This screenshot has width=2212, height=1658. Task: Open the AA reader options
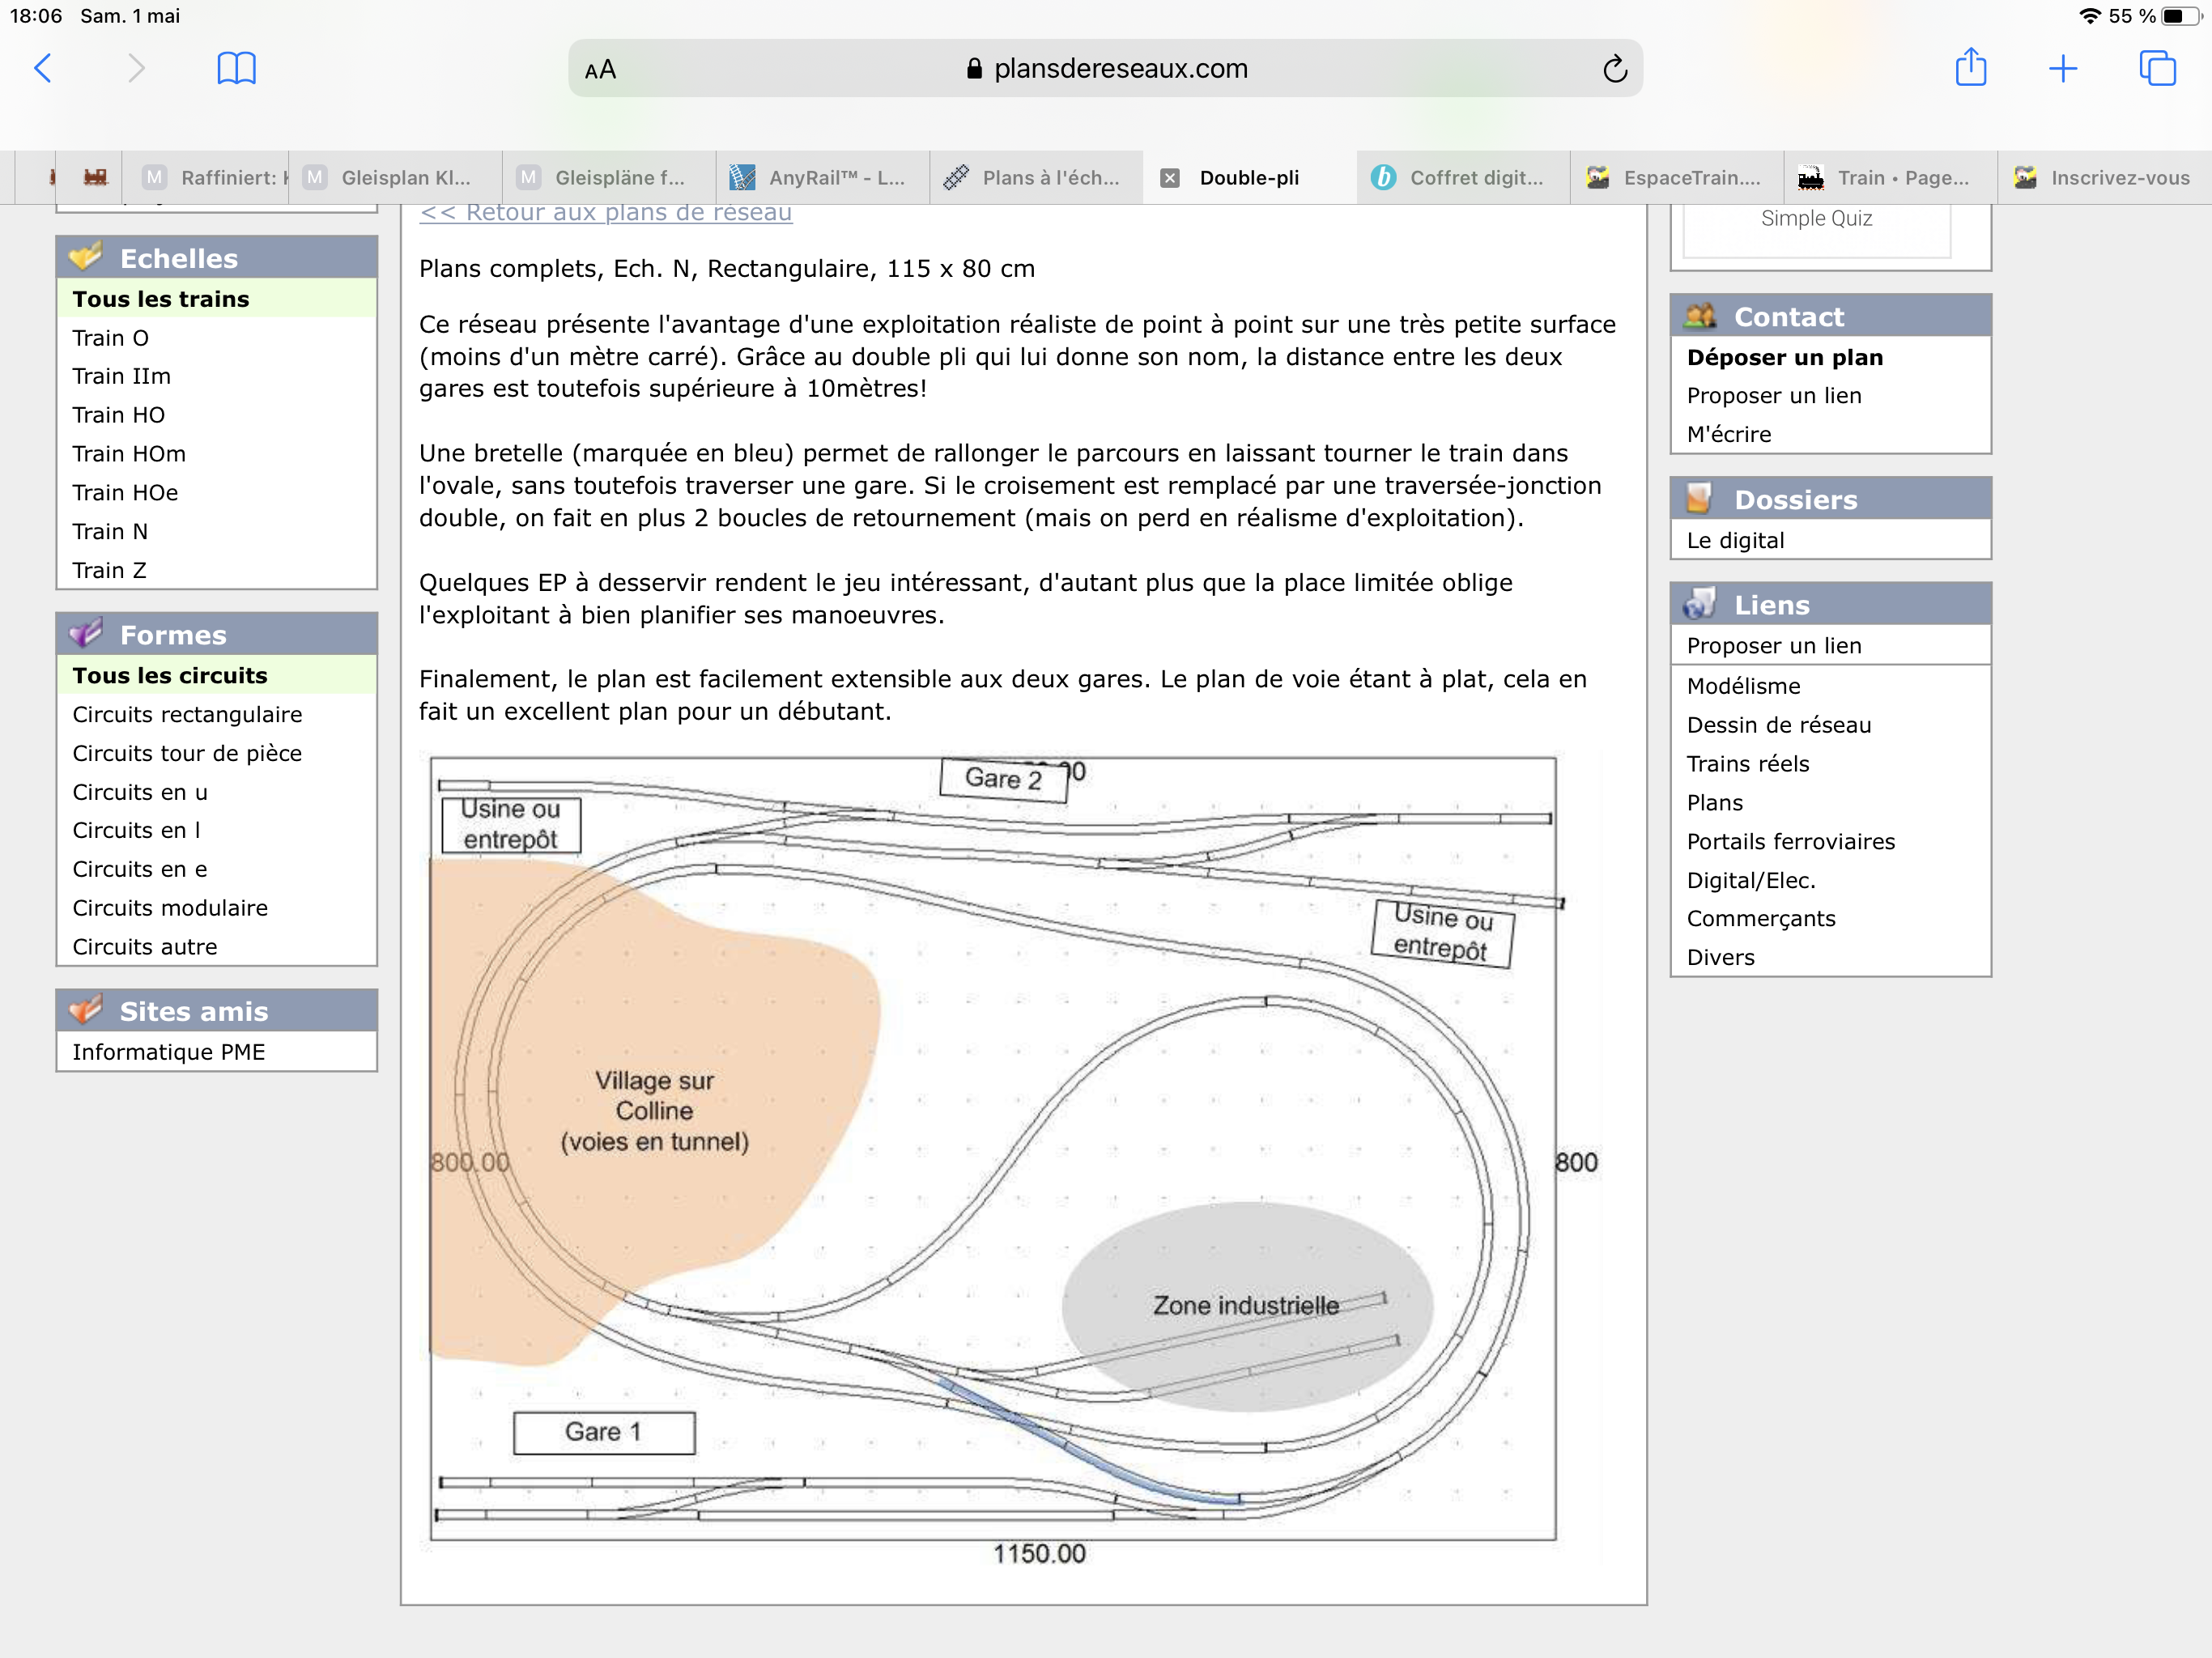coord(600,70)
